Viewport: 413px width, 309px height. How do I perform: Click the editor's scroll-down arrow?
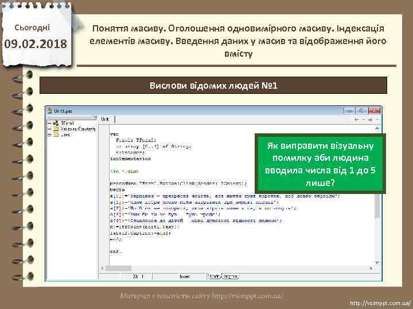[x=377, y=263]
